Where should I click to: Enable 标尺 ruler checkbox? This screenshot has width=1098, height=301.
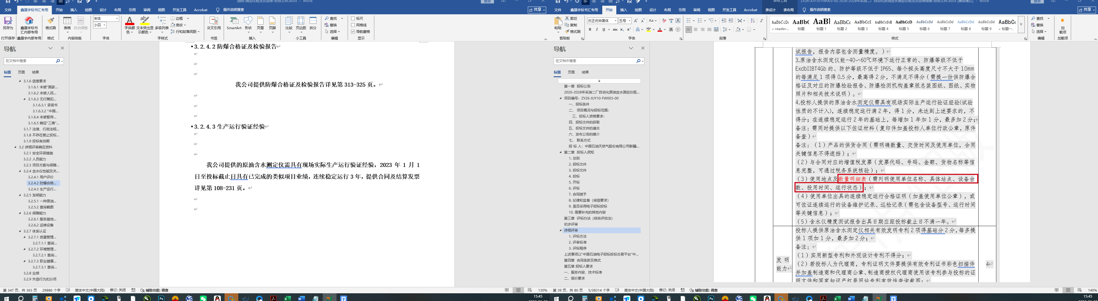[353, 18]
